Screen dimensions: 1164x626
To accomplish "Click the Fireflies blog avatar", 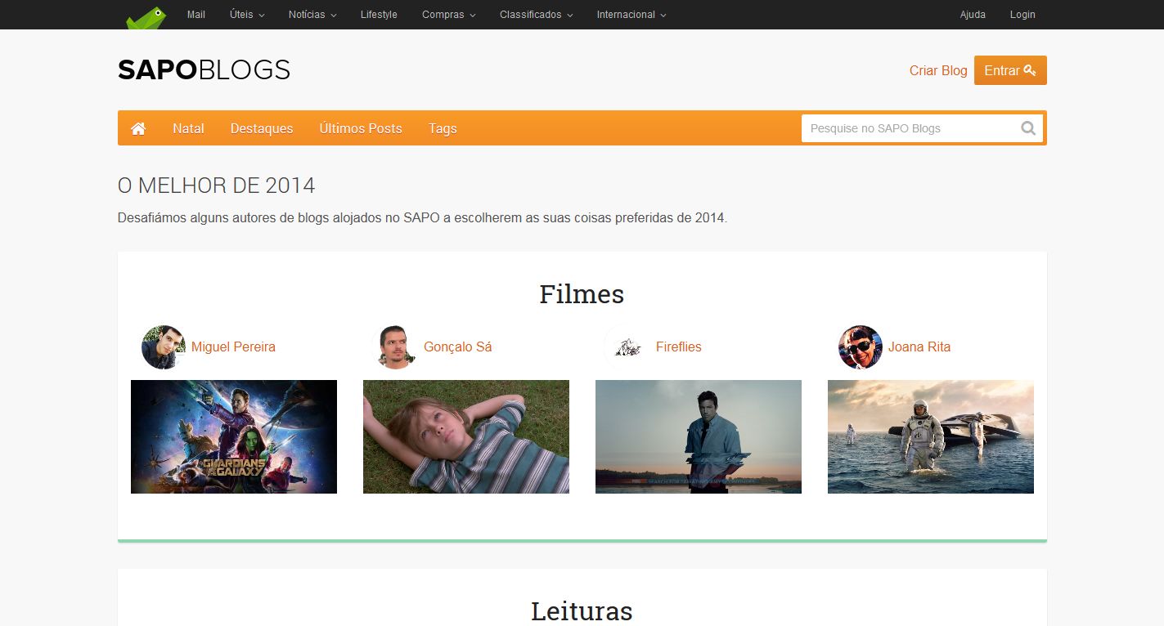I will [x=627, y=347].
